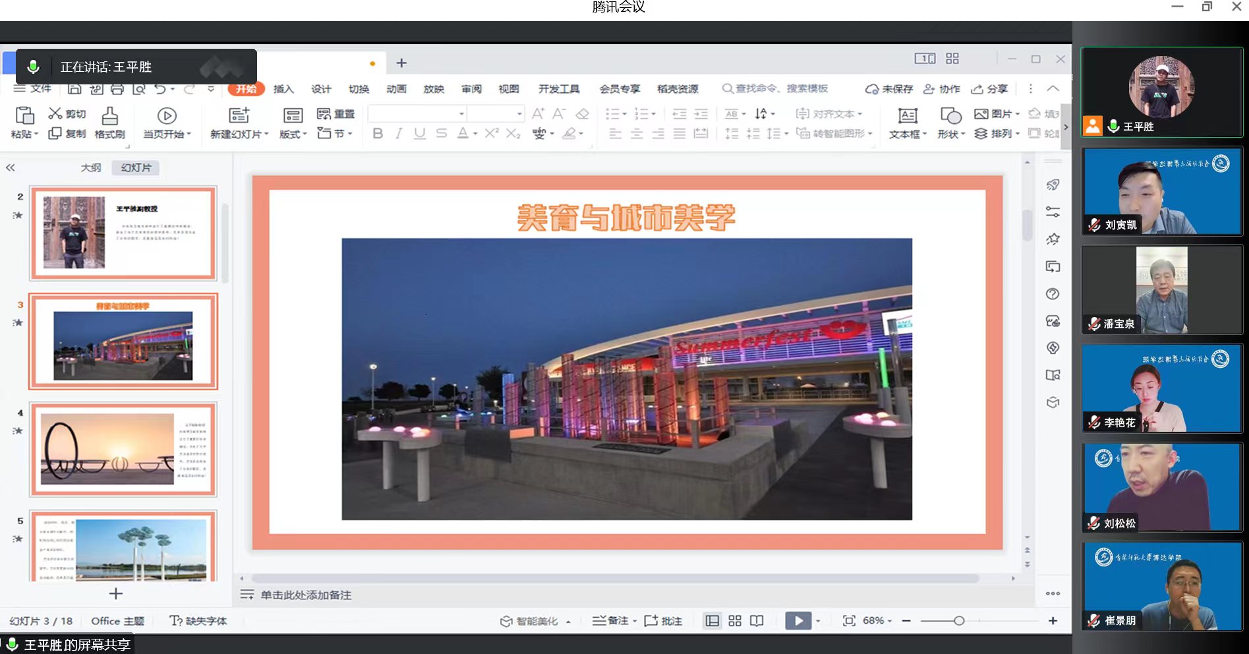This screenshot has height=654, width=1249.
Task: Click the Collaborate (协作) button
Action: 942,89
